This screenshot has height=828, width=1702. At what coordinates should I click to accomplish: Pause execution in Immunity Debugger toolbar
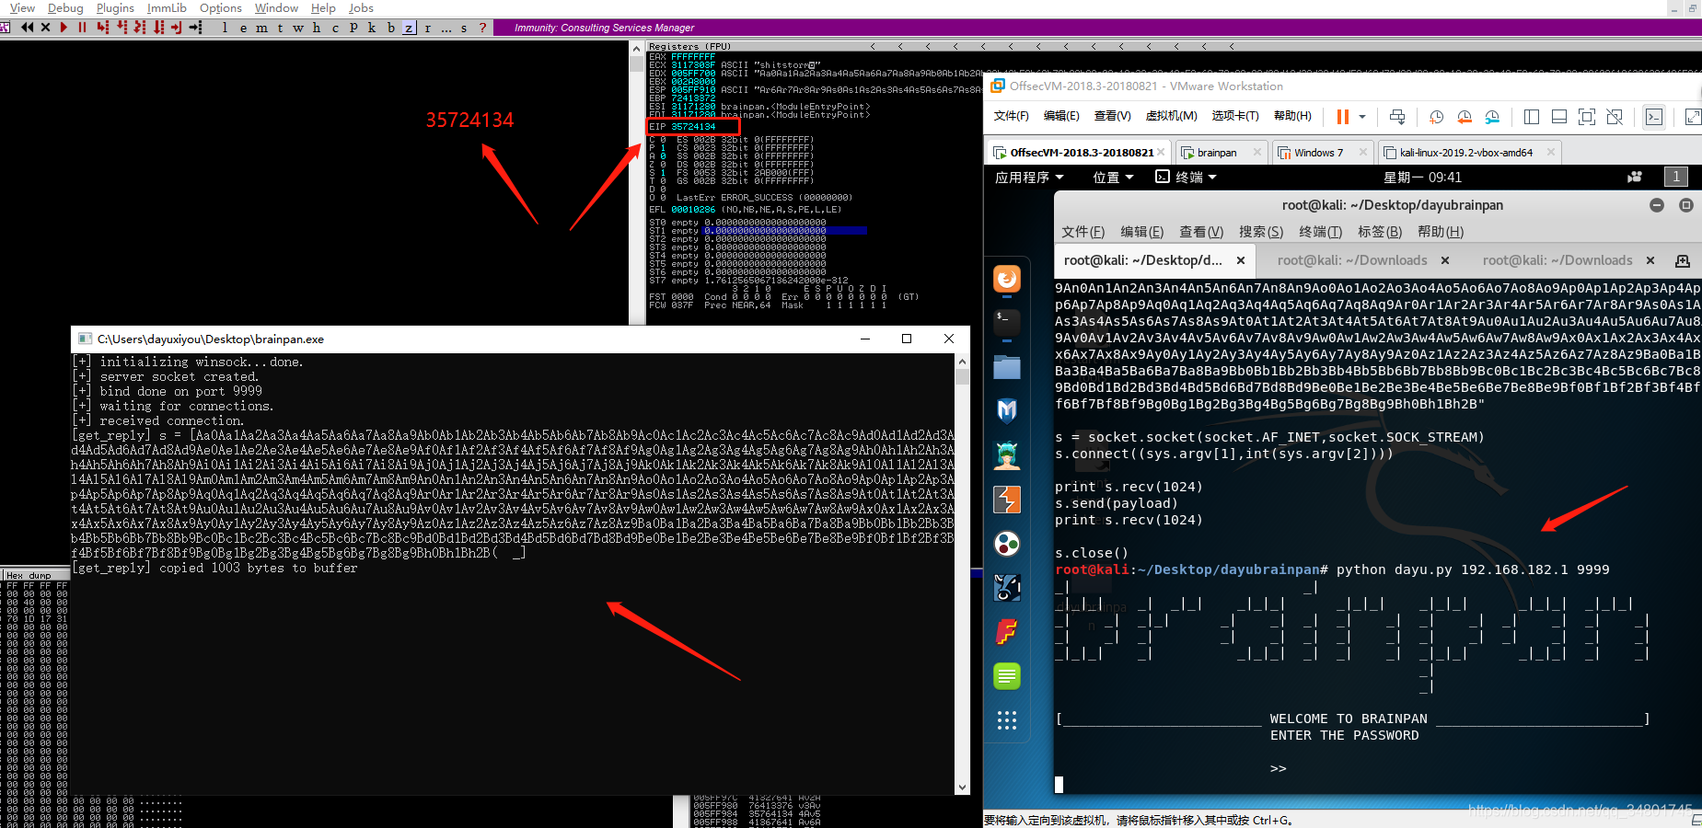pyautogui.click(x=82, y=28)
